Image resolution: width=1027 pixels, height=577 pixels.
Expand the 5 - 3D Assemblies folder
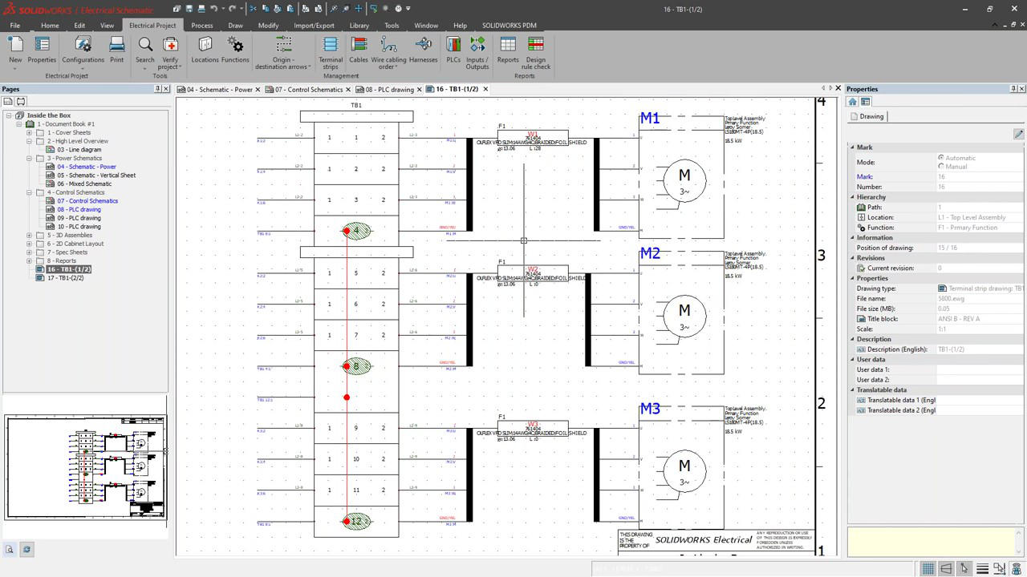pos(30,236)
